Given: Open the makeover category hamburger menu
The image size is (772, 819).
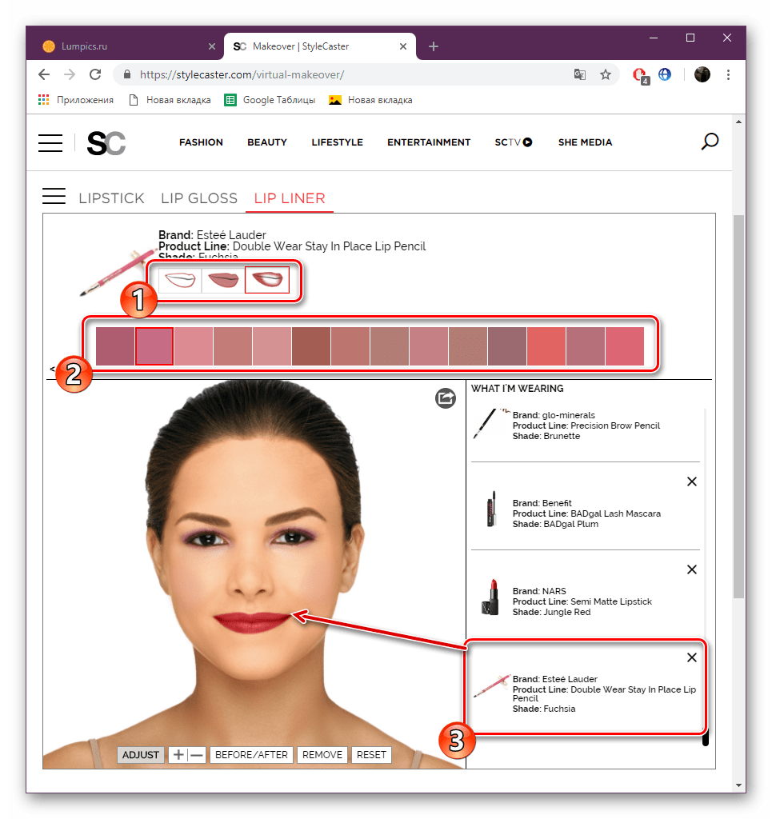Looking at the screenshot, I should pos(54,197).
